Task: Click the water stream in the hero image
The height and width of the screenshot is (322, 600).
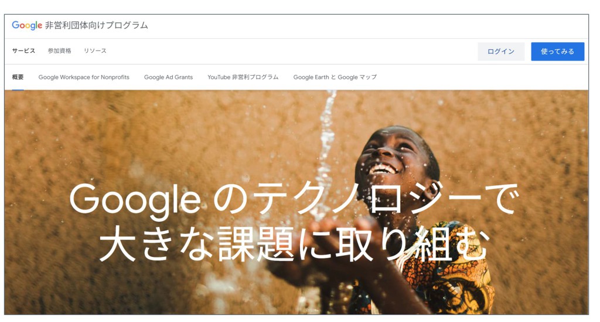Action: click(325, 153)
